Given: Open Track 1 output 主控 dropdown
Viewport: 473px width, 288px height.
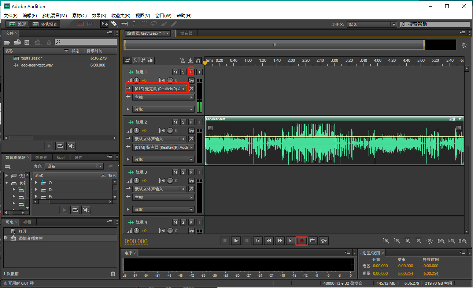Looking at the screenshot, I should (163, 97).
